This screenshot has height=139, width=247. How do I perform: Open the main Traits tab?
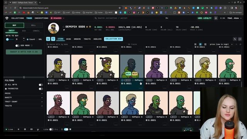point(87,39)
